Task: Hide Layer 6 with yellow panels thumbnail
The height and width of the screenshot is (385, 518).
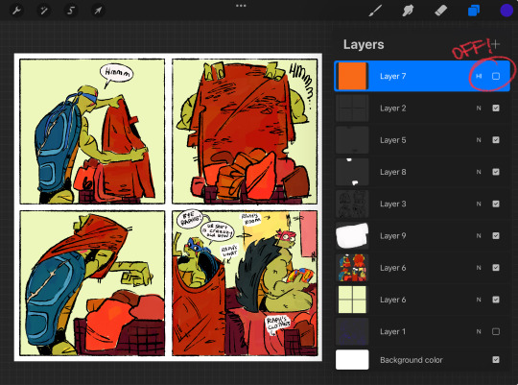Action: [496, 300]
